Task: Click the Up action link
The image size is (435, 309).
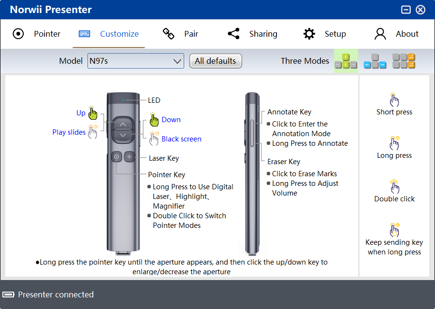Action: pyautogui.click(x=81, y=113)
